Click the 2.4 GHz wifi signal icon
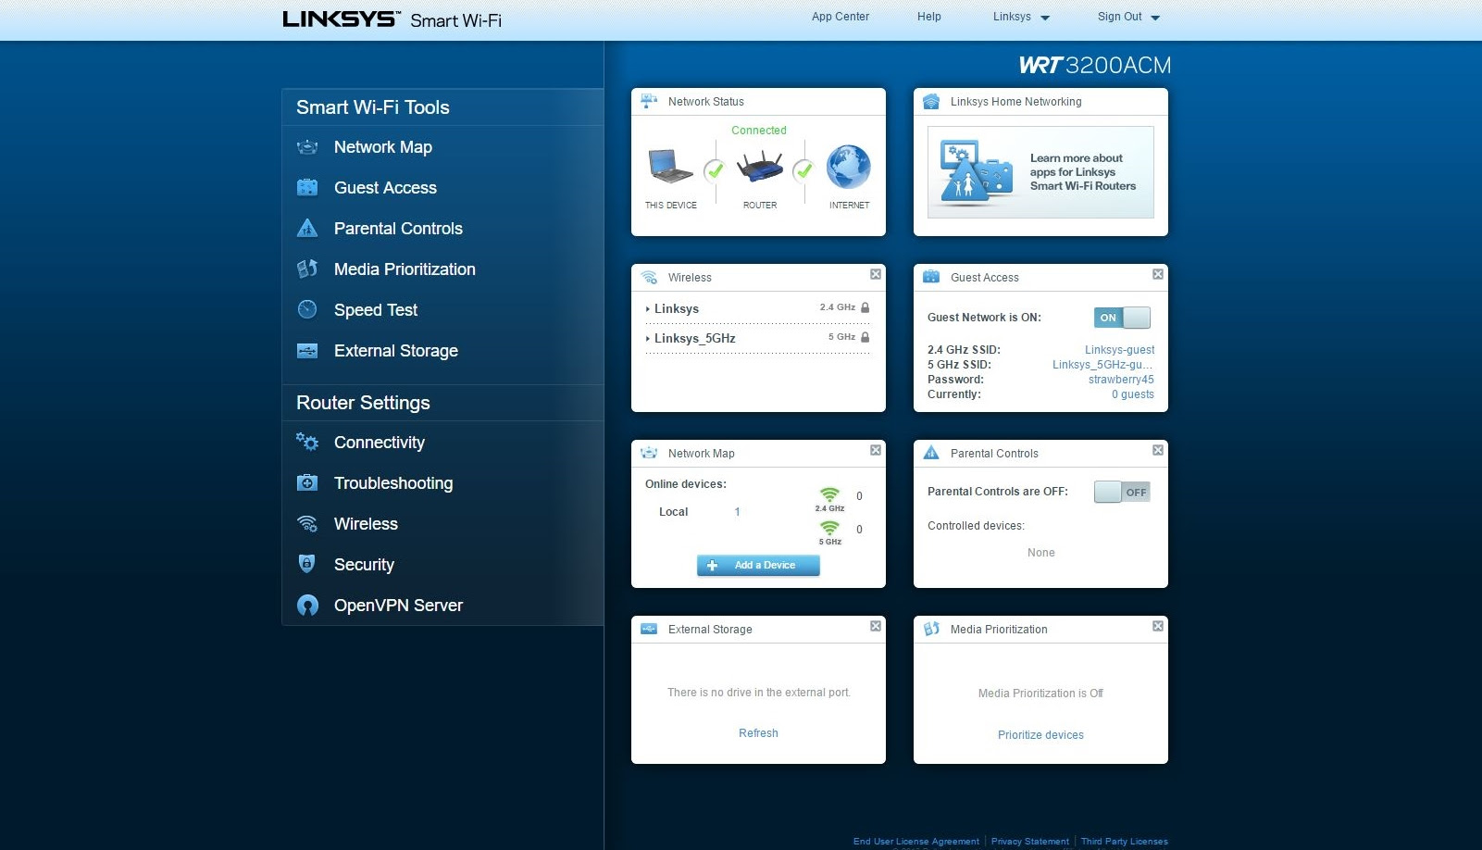The image size is (1482, 850). (x=829, y=494)
